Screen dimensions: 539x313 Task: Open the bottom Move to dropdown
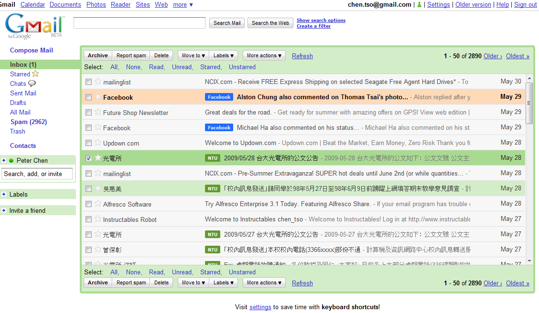(x=193, y=282)
